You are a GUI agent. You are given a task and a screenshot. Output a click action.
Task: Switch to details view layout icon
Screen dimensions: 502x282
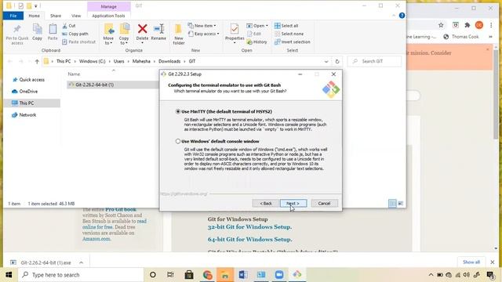pos(392,204)
